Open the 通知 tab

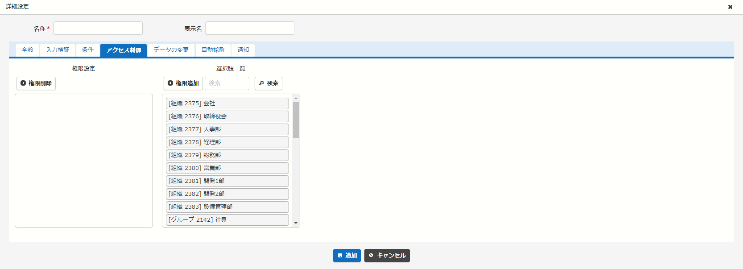243,50
